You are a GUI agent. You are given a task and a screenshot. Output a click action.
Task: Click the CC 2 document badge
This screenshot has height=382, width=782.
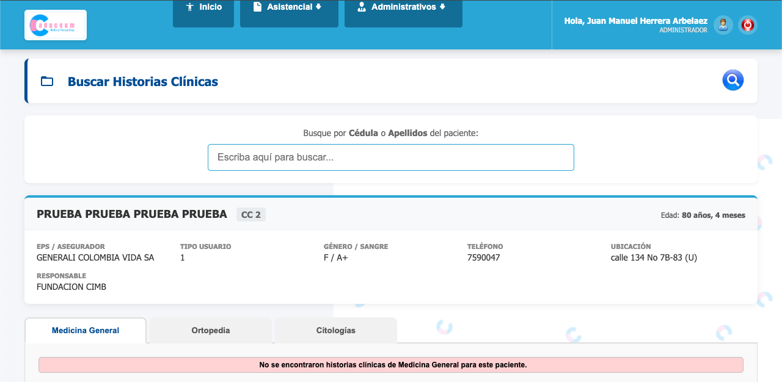coord(250,215)
